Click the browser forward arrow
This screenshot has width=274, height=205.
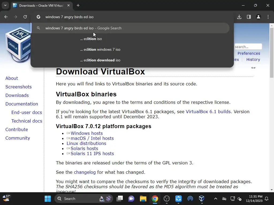click(x=16, y=17)
